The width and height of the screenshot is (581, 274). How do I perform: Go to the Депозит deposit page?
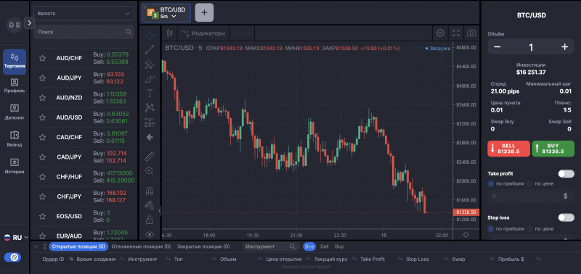[x=15, y=112]
